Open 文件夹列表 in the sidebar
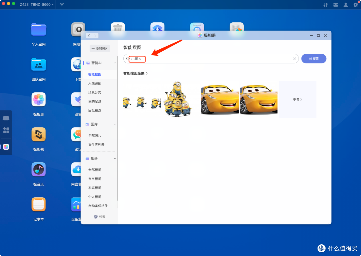Screen dimensions: 361x256 [x=96, y=144]
